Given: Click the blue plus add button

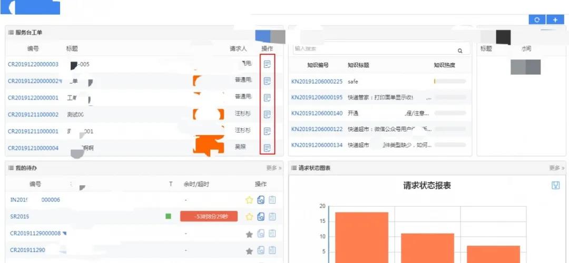Looking at the screenshot, I should 555,20.
